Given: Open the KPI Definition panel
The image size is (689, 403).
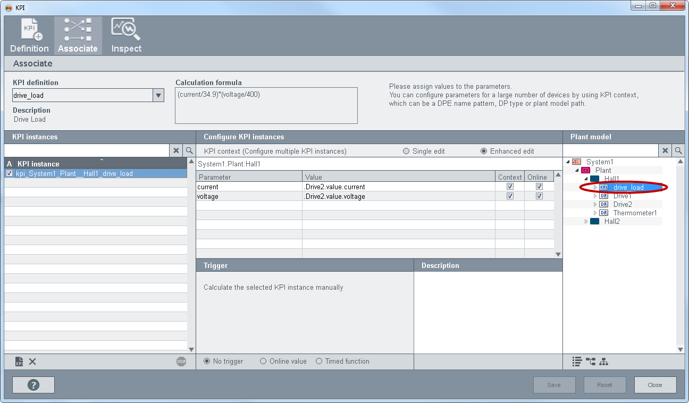Looking at the screenshot, I should [x=29, y=36].
